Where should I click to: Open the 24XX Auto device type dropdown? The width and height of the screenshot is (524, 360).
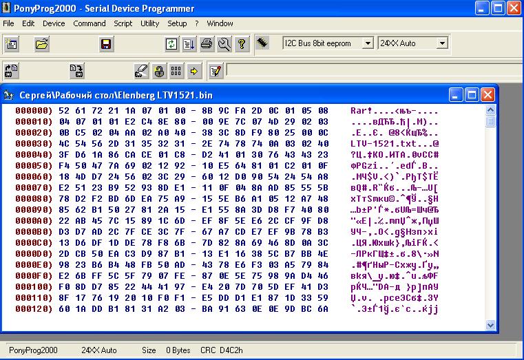tap(442, 43)
